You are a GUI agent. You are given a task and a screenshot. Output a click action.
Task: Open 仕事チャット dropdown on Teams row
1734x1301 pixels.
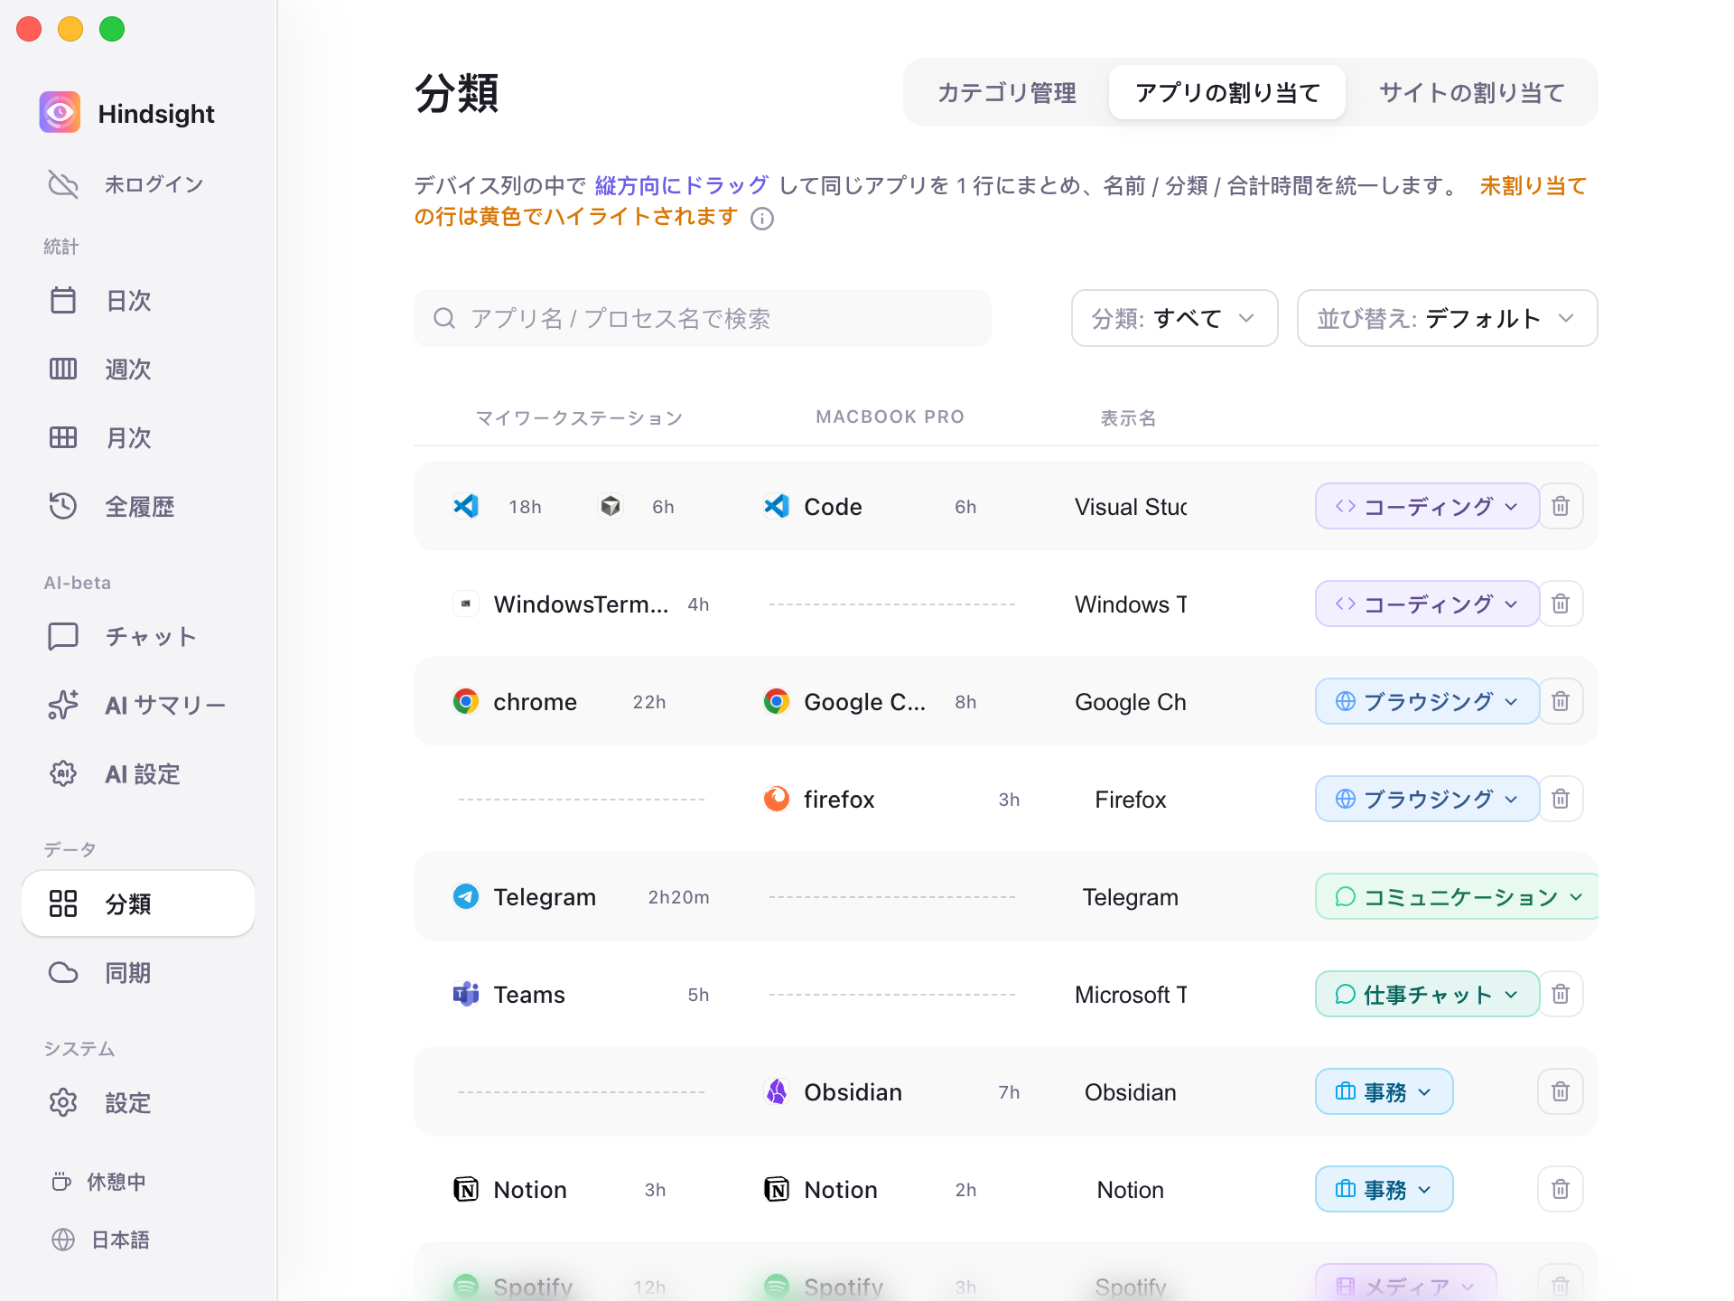[x=1427, y=994]
